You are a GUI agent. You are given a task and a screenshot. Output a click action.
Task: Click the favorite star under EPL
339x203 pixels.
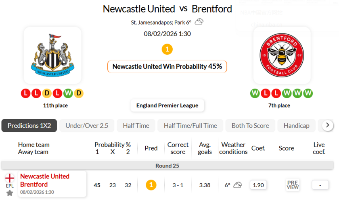(x=10, y=193)
